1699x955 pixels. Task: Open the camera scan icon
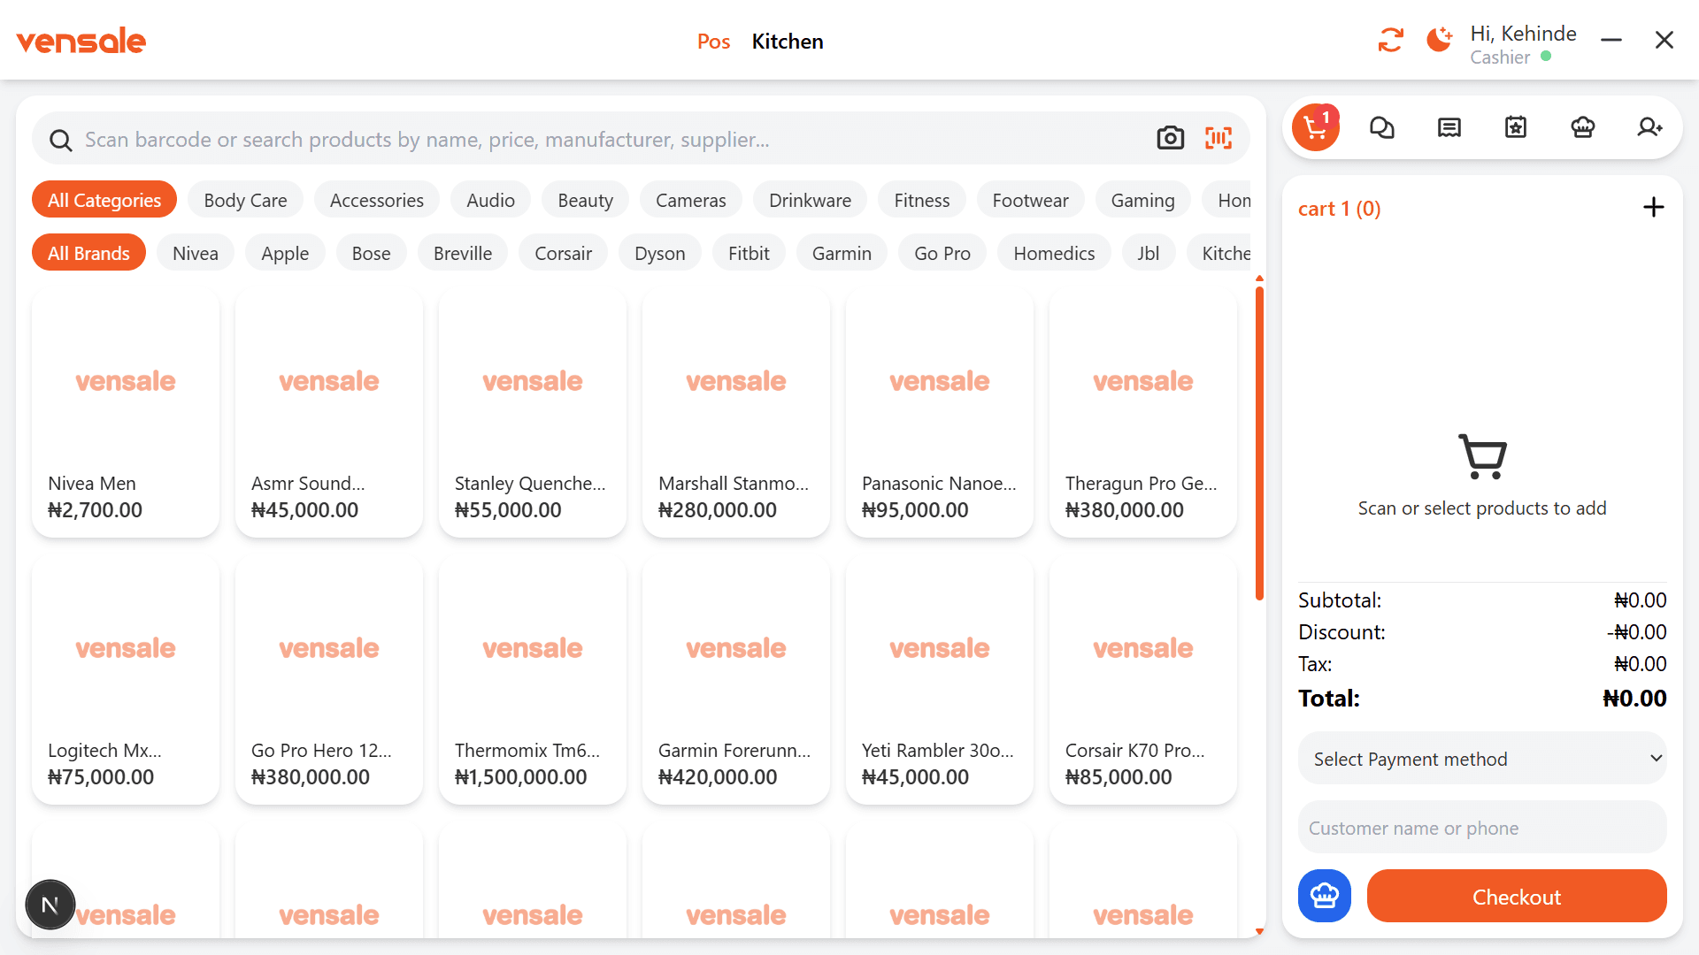pos(1170,138)
